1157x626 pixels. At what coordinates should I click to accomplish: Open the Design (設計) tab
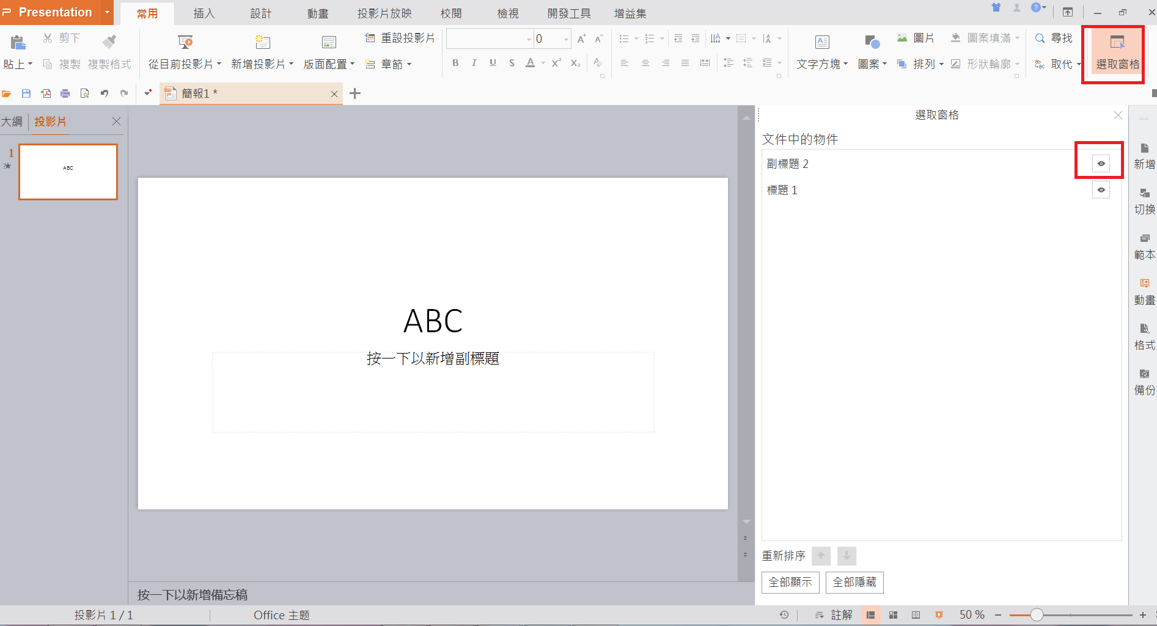point(261,13)
